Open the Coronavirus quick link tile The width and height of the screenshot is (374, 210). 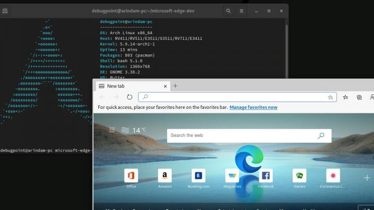332,176
